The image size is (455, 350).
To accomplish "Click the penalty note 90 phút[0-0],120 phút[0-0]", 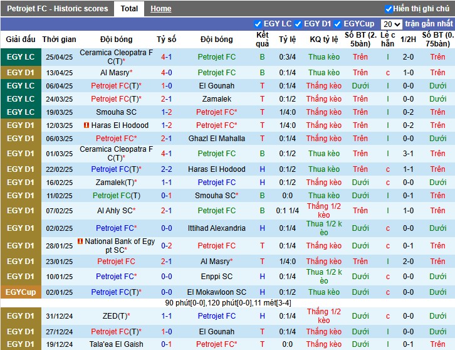I will point(227,303).
